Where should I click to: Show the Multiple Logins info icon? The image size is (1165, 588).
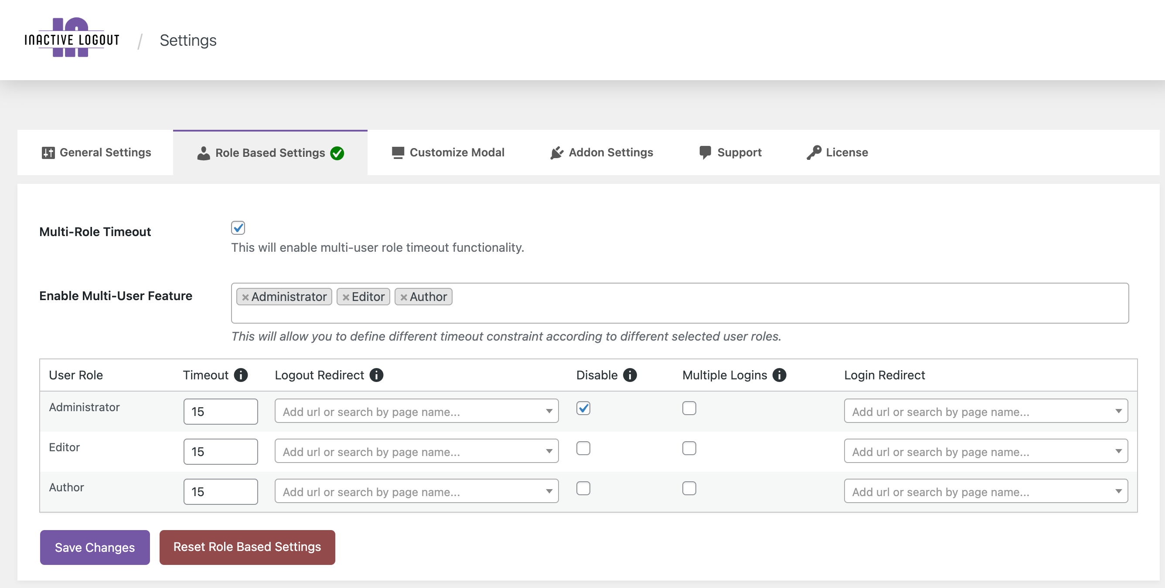tap(779, 375)
